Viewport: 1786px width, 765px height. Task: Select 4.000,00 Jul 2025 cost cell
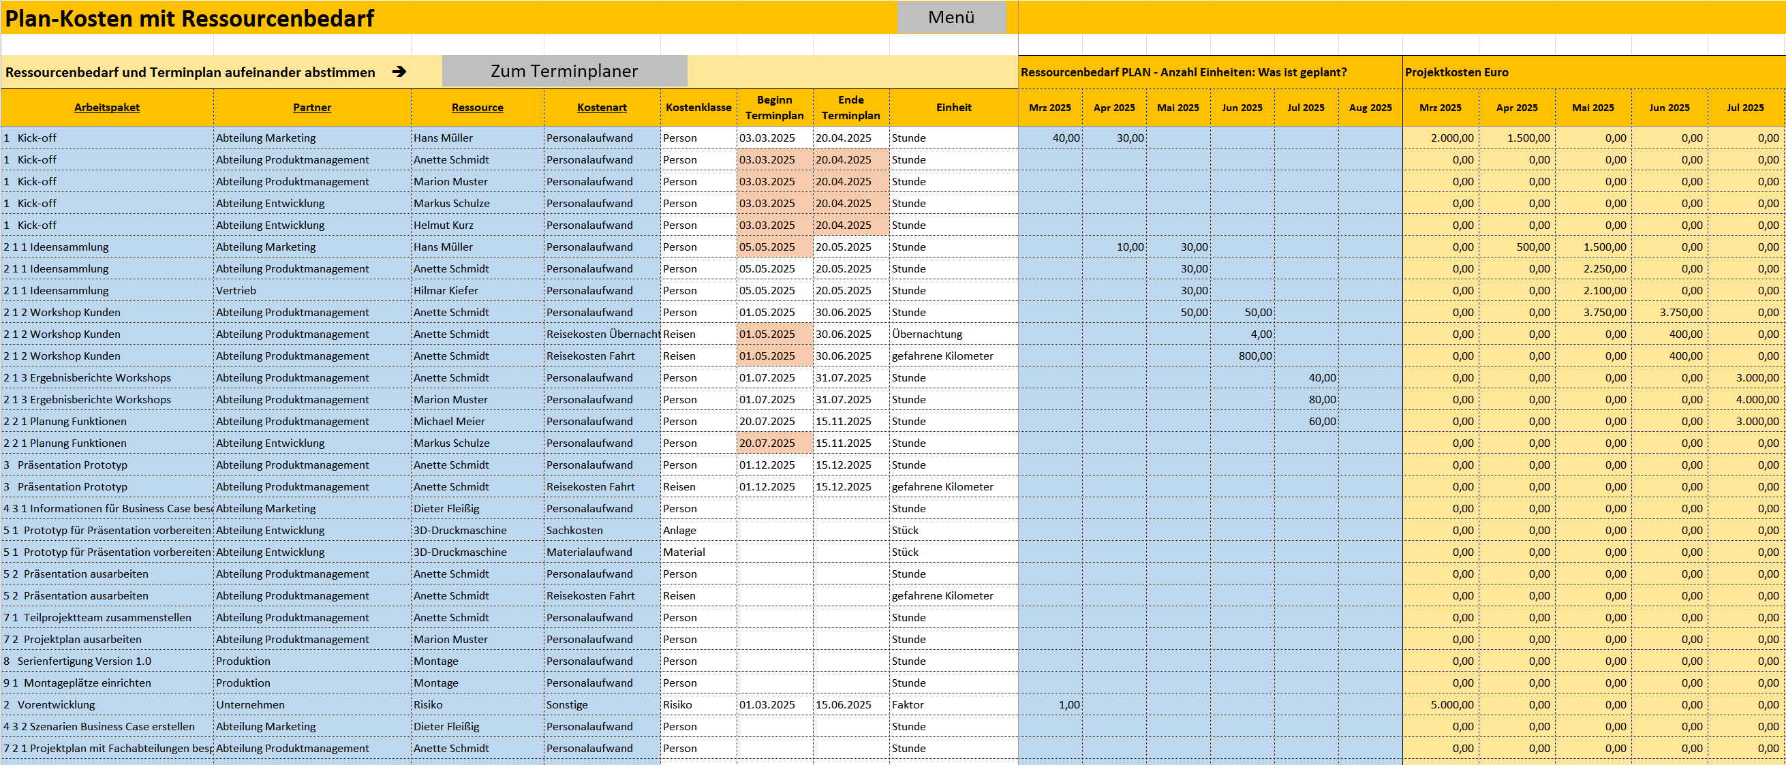point(1746,399)
